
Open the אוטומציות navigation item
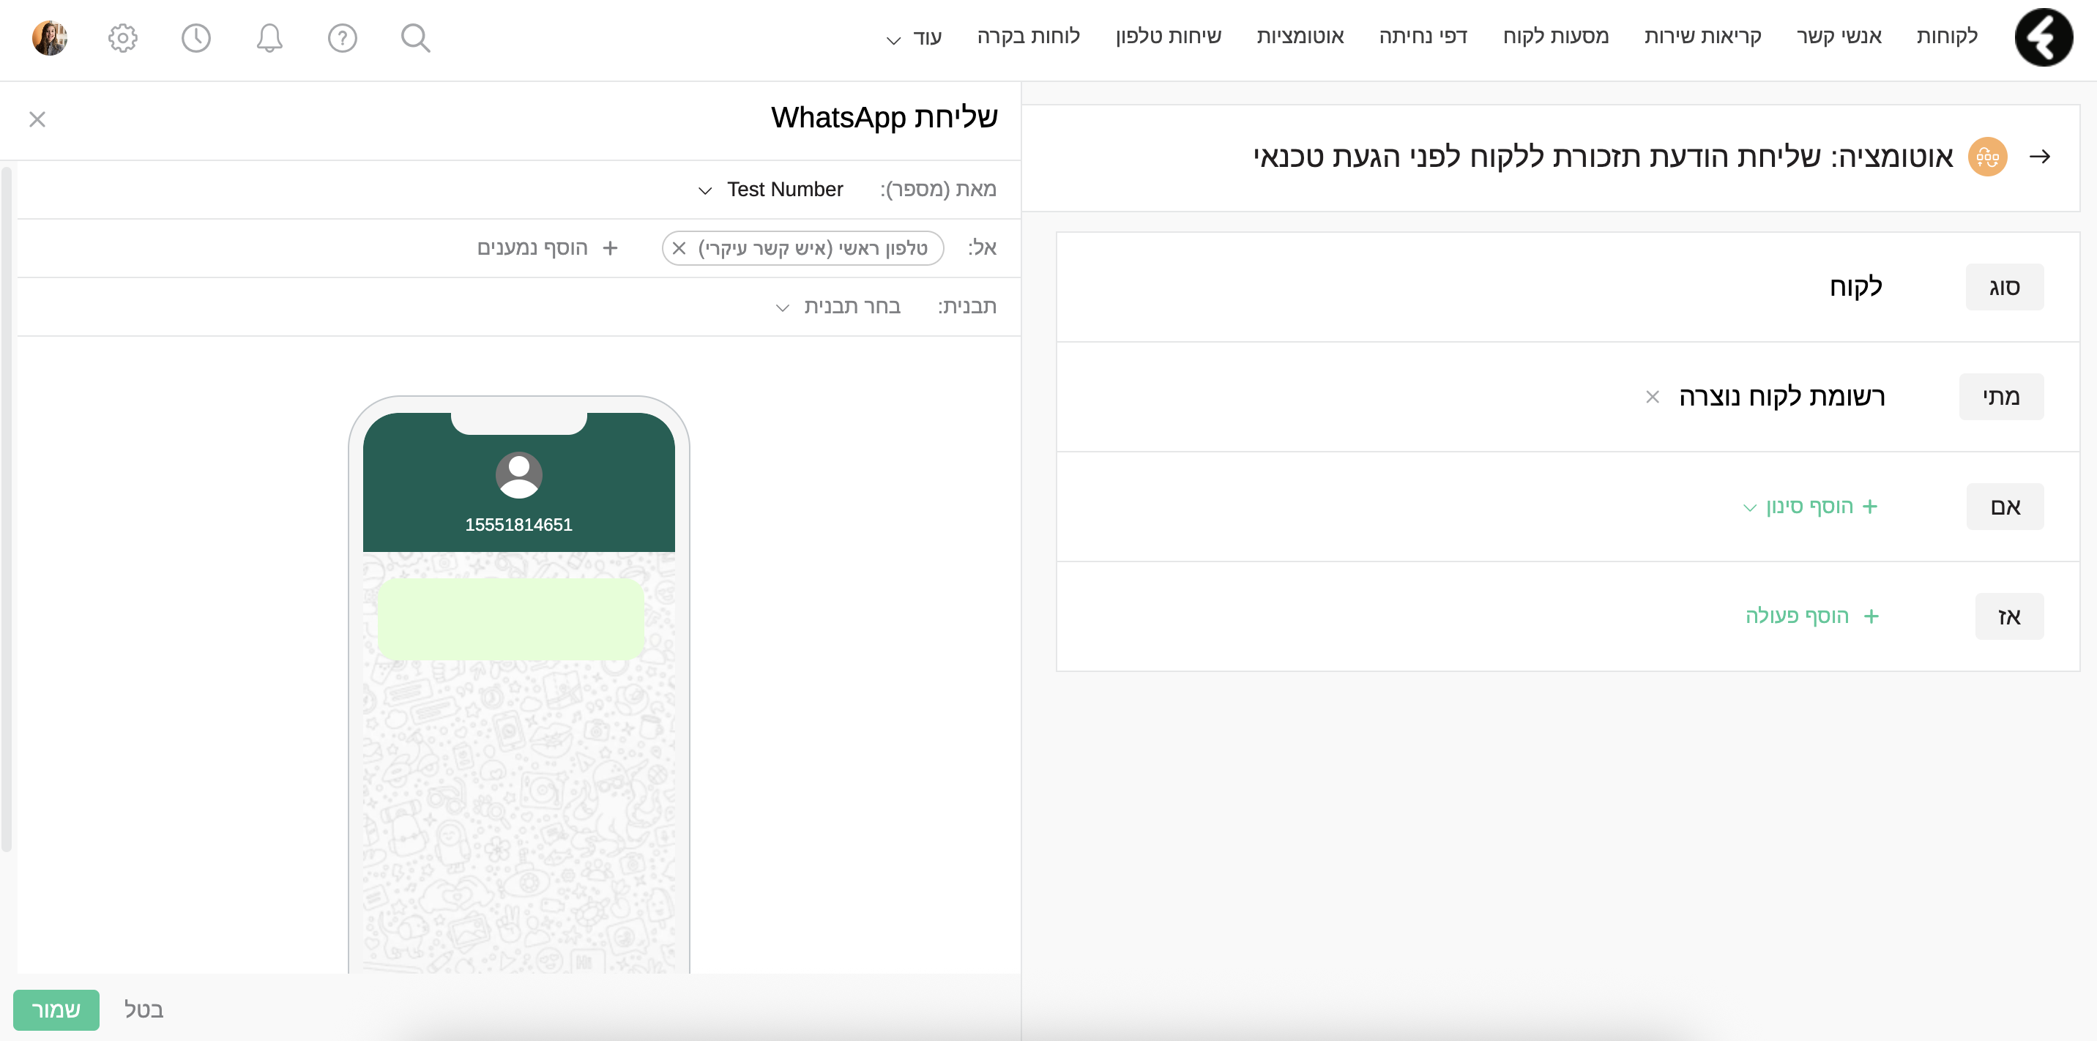click(x=1300, y=37)
